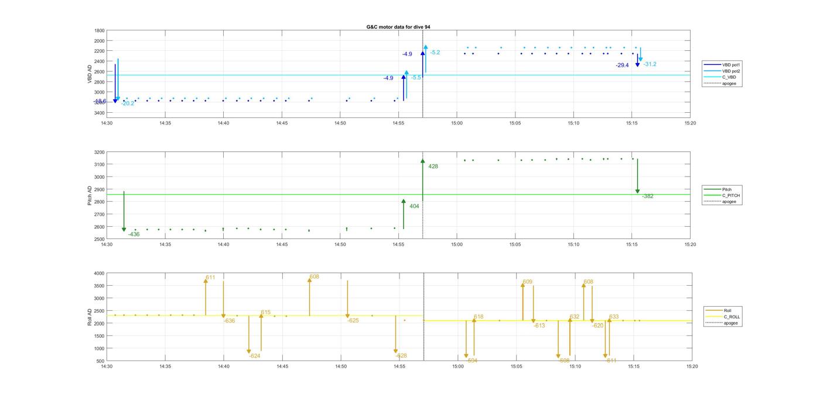Click the '-594' roll move label
This screenshot has width=820, height=405.
click(472, 361)
